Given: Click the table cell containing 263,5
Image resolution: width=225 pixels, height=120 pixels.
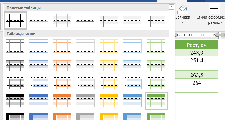Looking at the screenshot, I should pos(197,74).
